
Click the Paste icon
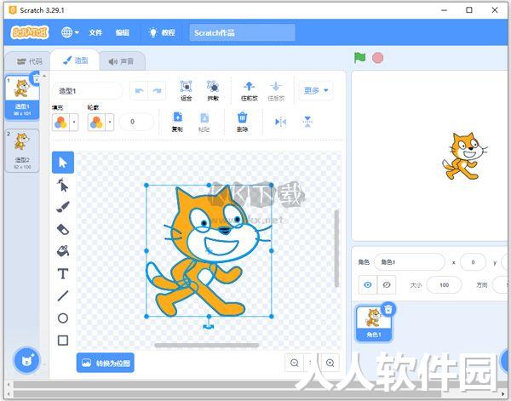click(x=204, y=122)
